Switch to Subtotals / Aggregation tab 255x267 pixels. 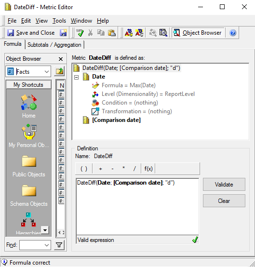coord(54,45)
